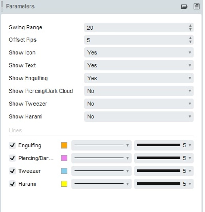Open the Harami line thickness dropdown
The width and height of the screenshot is (205, 212).
[164, 184]
